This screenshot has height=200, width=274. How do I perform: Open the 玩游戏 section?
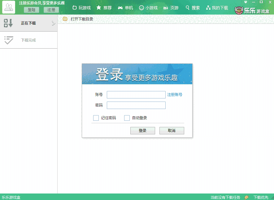point(81,8)
